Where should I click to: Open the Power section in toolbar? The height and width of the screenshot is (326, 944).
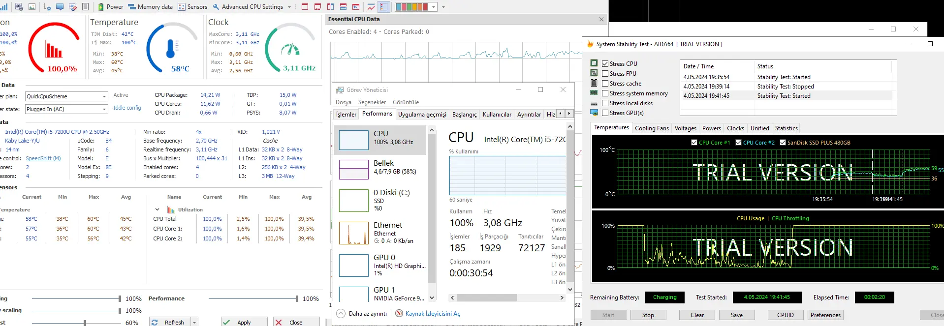coord(110,7)
